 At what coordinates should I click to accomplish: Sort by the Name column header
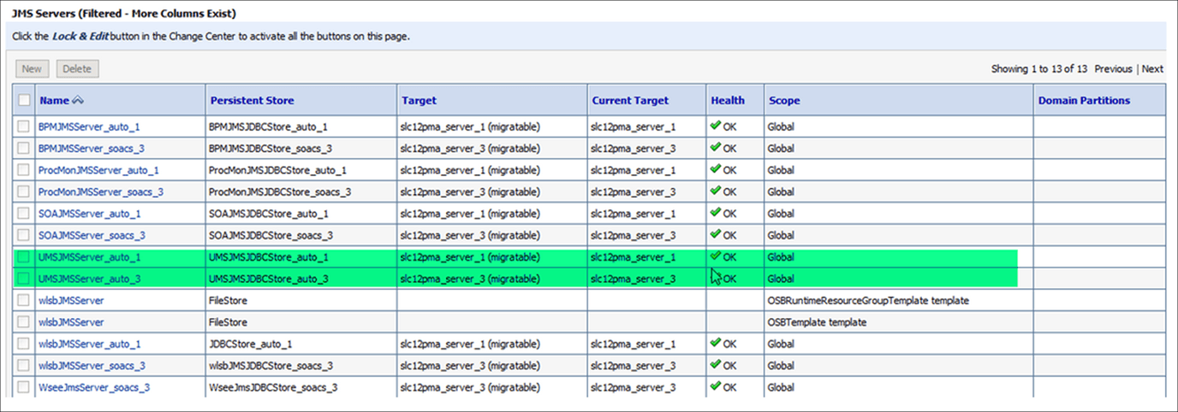(54, 100)
